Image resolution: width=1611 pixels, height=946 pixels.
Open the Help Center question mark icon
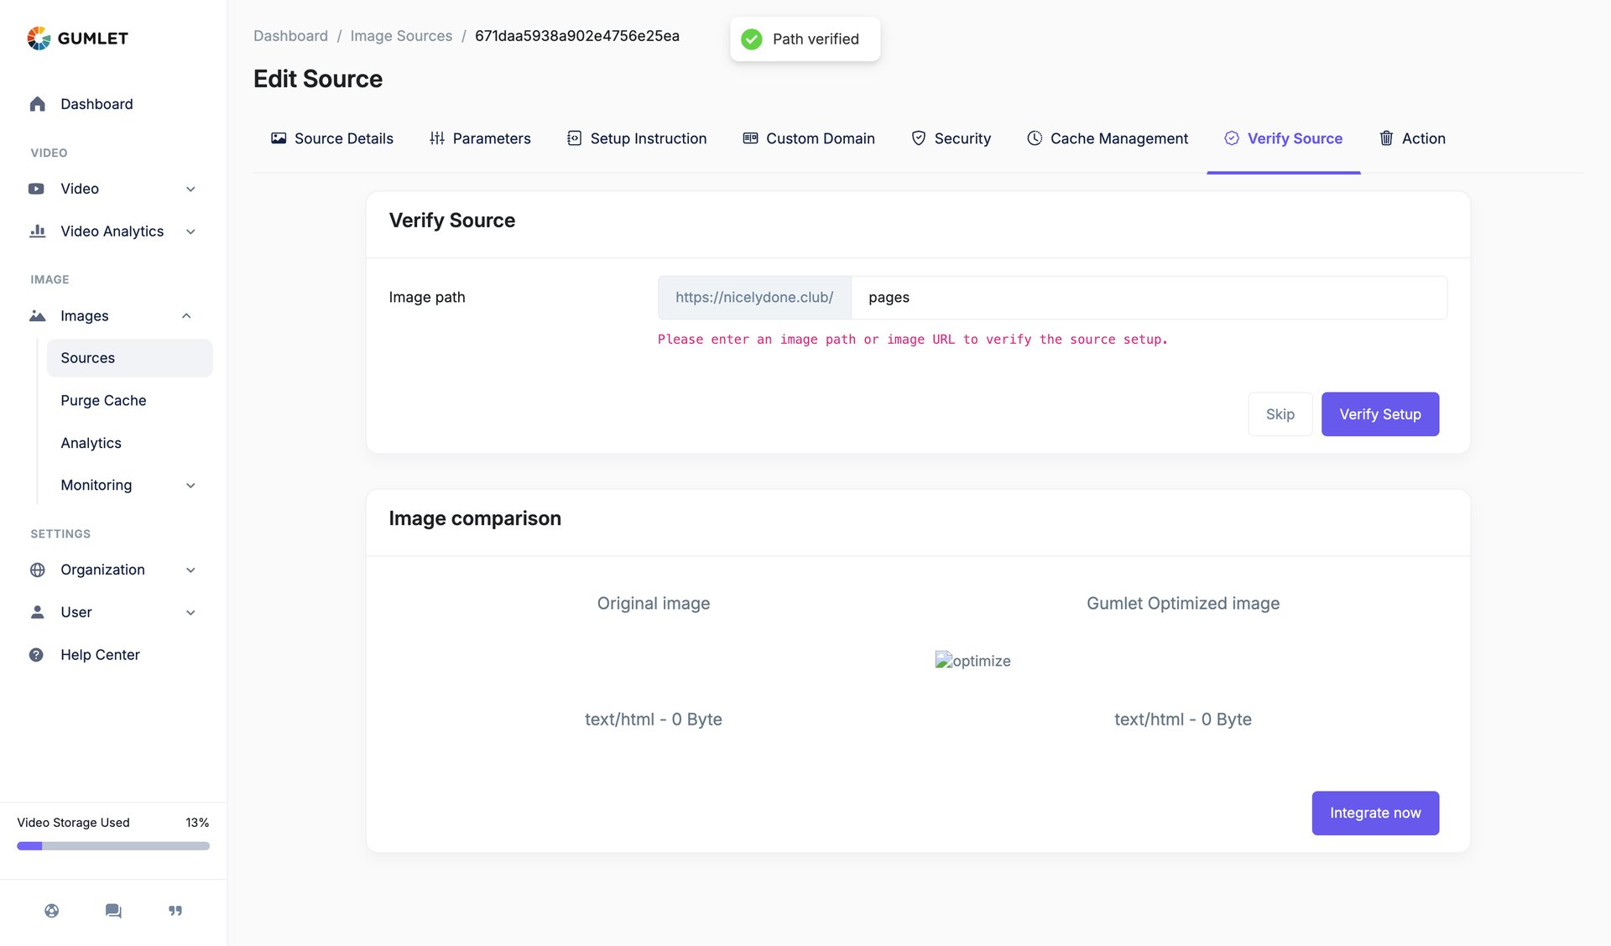(37, 654)
